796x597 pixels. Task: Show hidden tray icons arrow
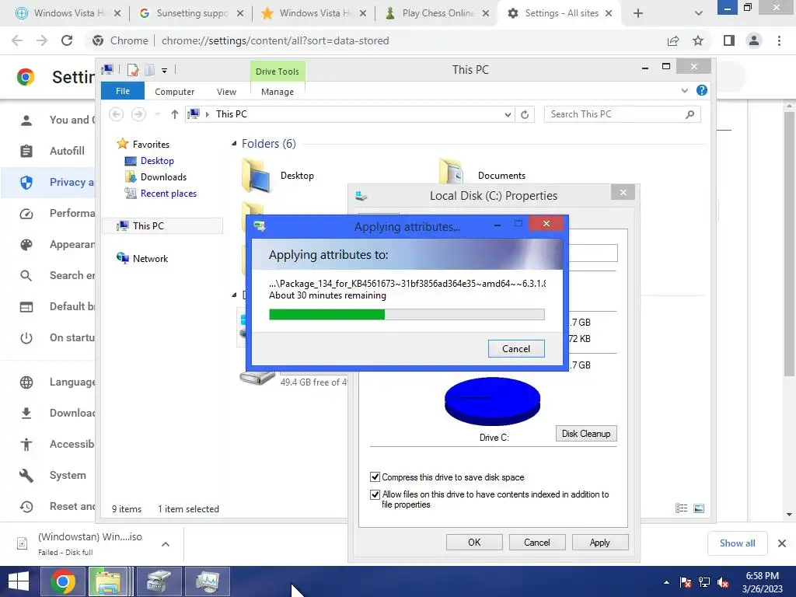coord(666,582)
